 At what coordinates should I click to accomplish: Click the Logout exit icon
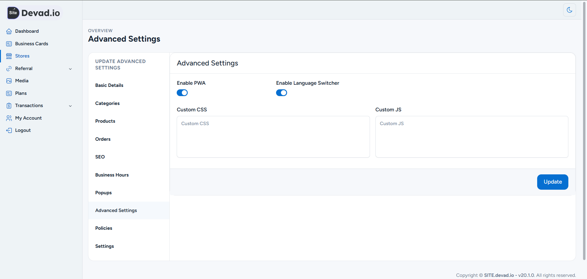click(x=9, y=130)
